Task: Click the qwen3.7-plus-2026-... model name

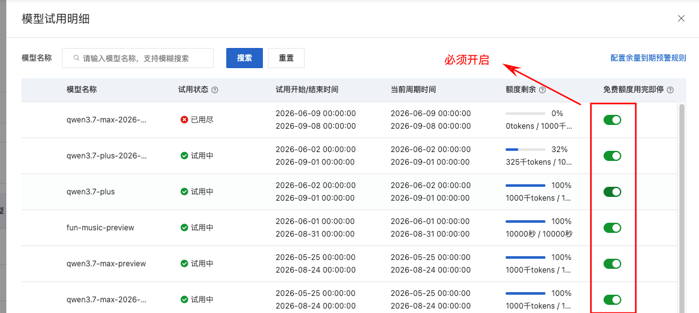Action: coord(107,155)
